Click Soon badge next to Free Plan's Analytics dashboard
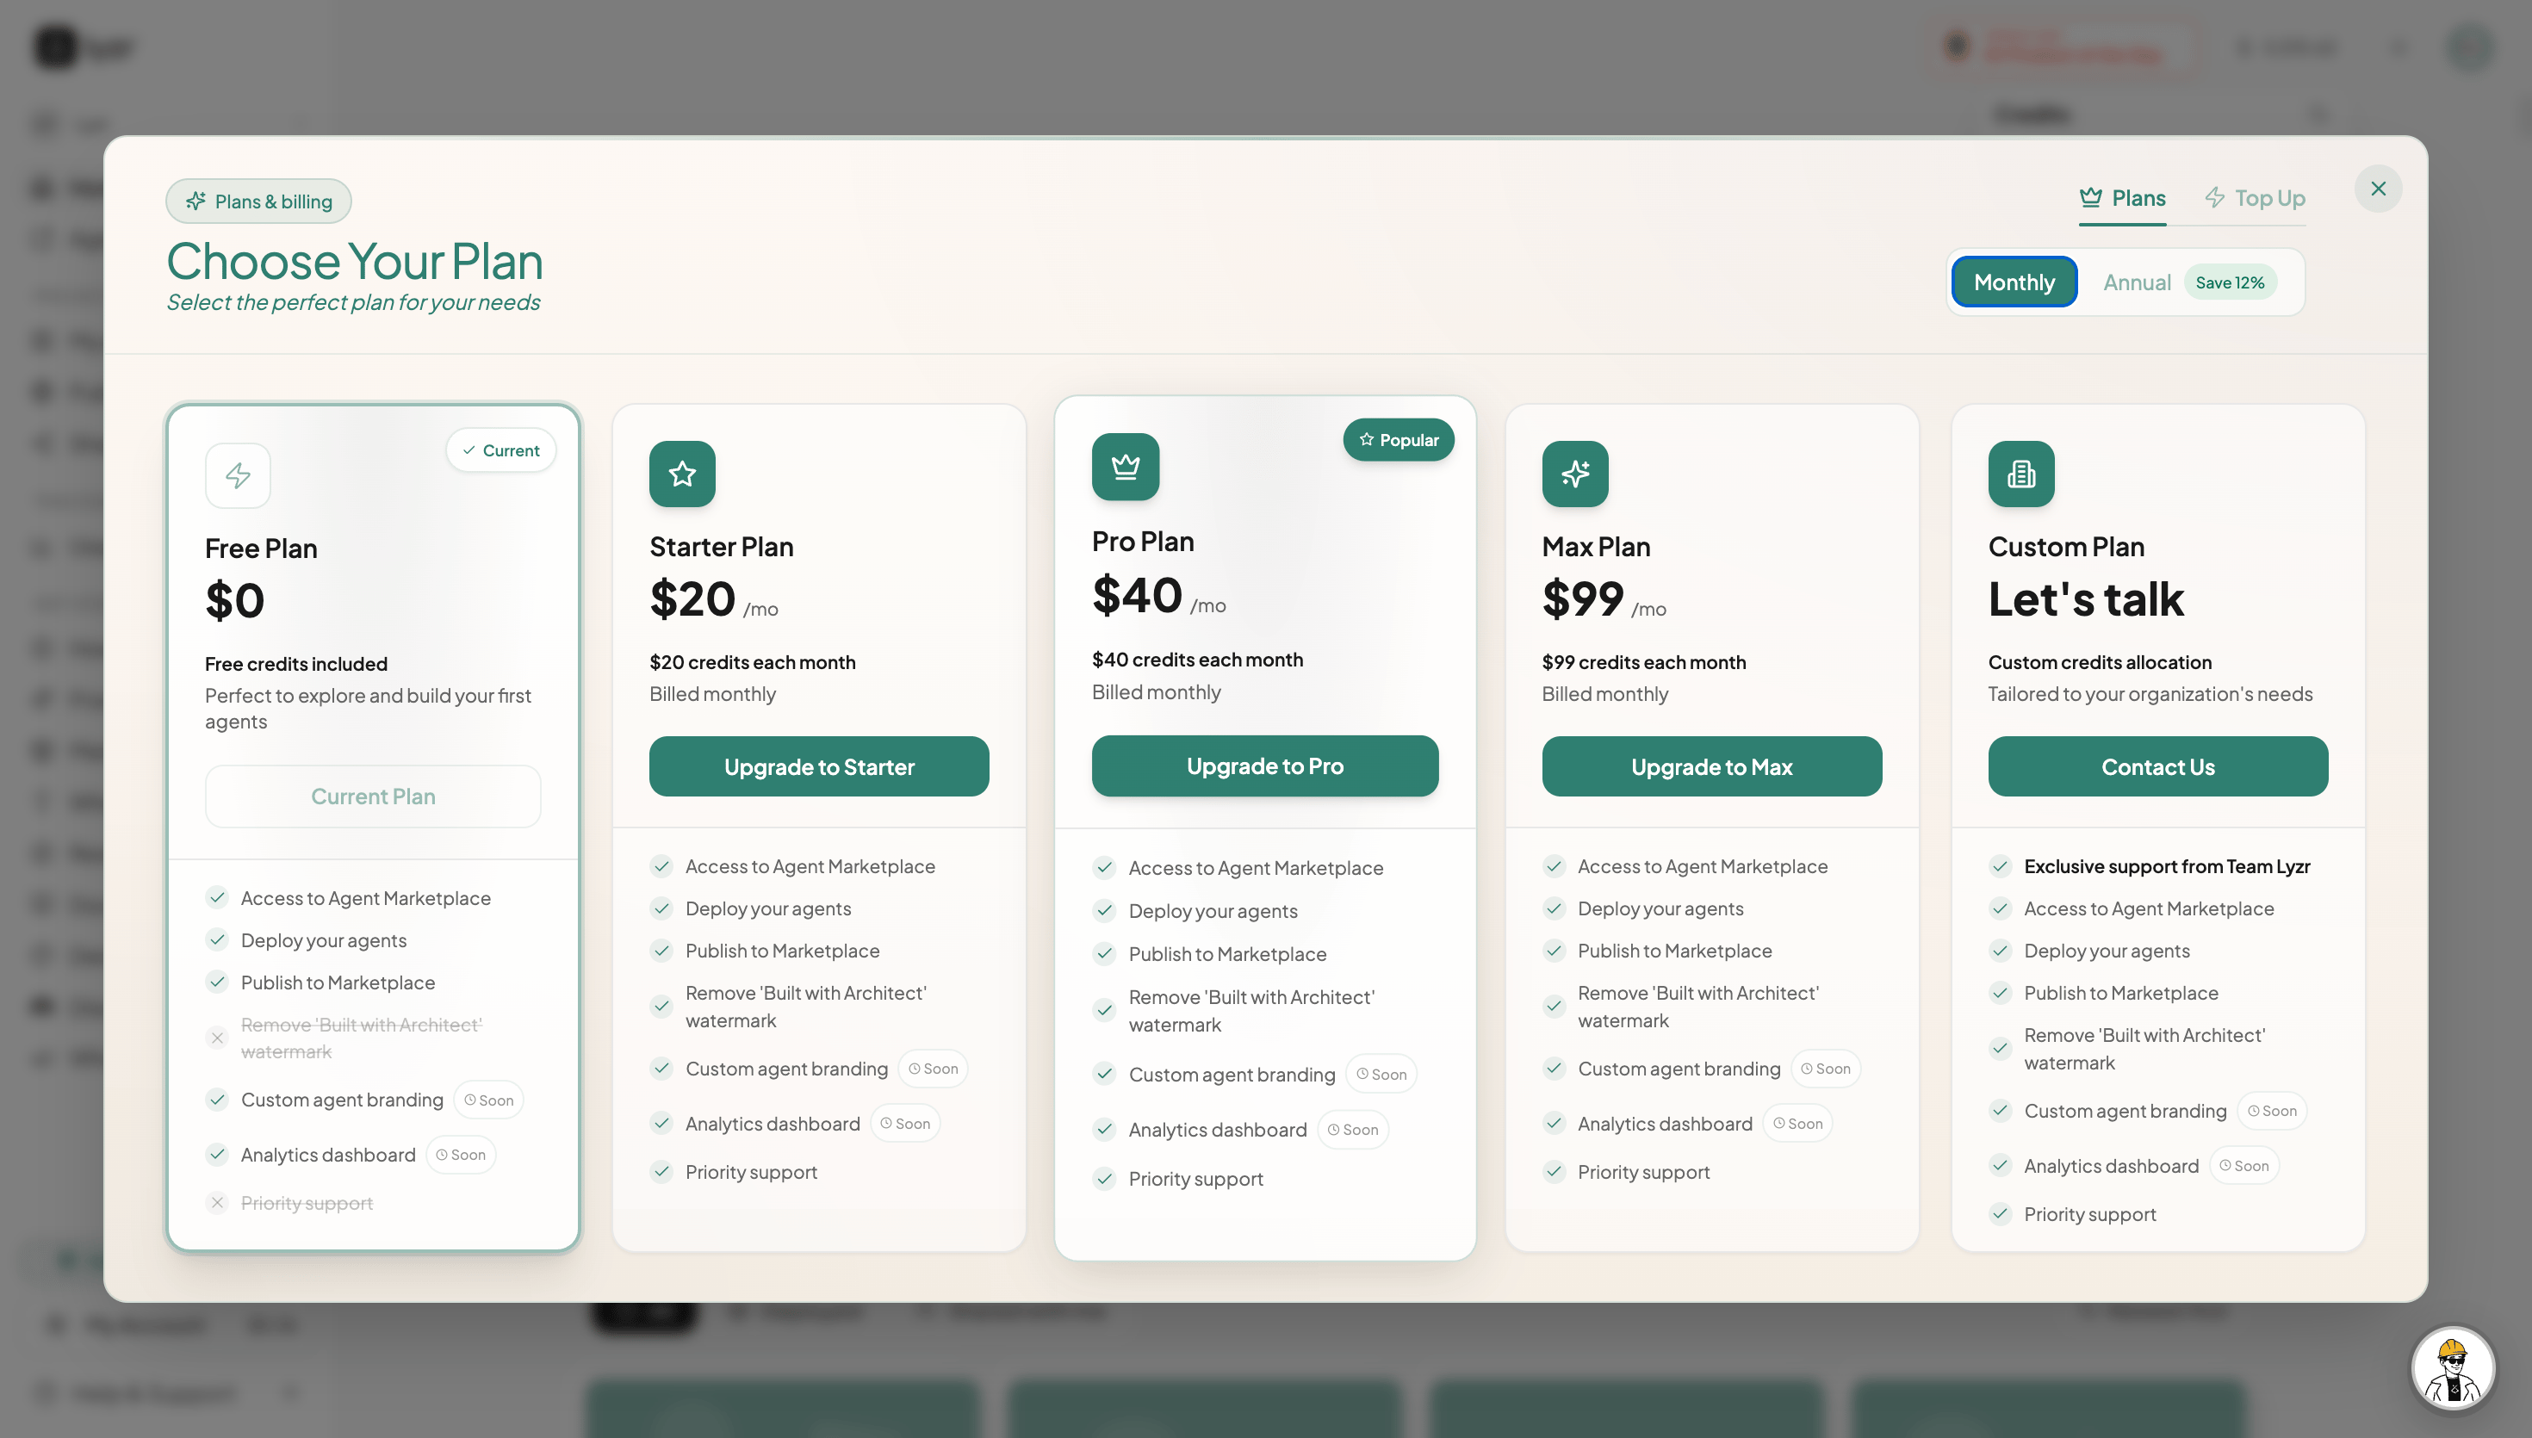Screen dimensions: 2532x1438 461,1155
